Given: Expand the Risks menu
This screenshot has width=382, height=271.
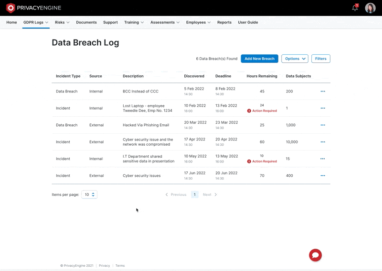Looking at the screenshot, I should pyautogui.click(x=62, y=22).
